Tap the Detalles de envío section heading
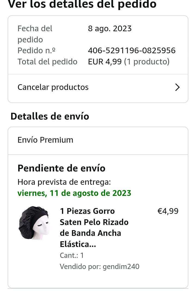196x291 pixels. click(50, 116)
